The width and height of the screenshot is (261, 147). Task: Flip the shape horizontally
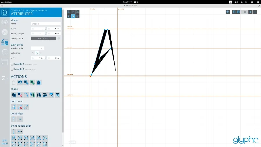(x=33, y=94)
